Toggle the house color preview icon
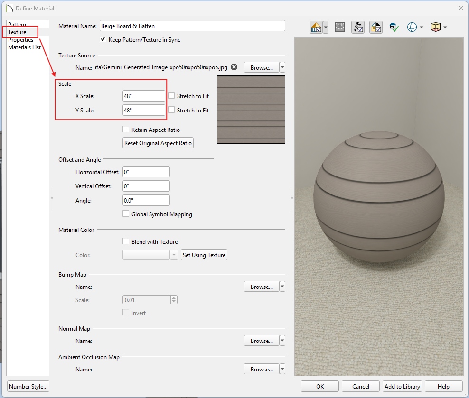Screen dimensions: 469x398 coord(316,27)
